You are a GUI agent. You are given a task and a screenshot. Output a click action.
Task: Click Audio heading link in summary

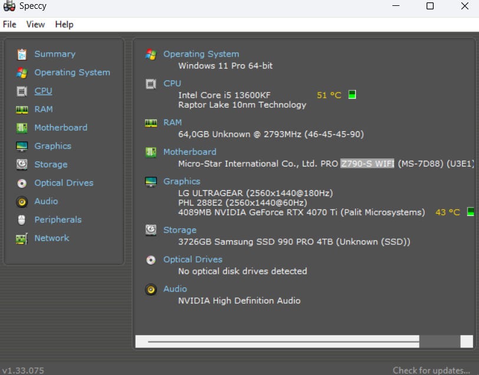coord(175,289)
